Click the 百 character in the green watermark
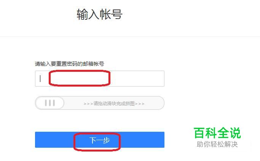This screenshot has width=260, height=161. (x=199, y=133)
